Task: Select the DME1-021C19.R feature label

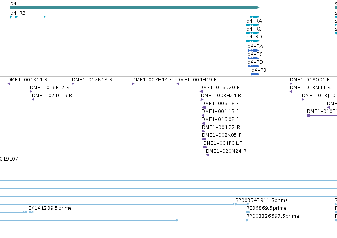Action: (52, 96)
